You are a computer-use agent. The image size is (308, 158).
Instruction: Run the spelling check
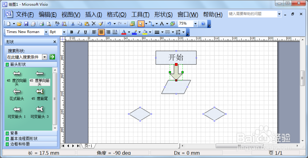click(57, 24)
